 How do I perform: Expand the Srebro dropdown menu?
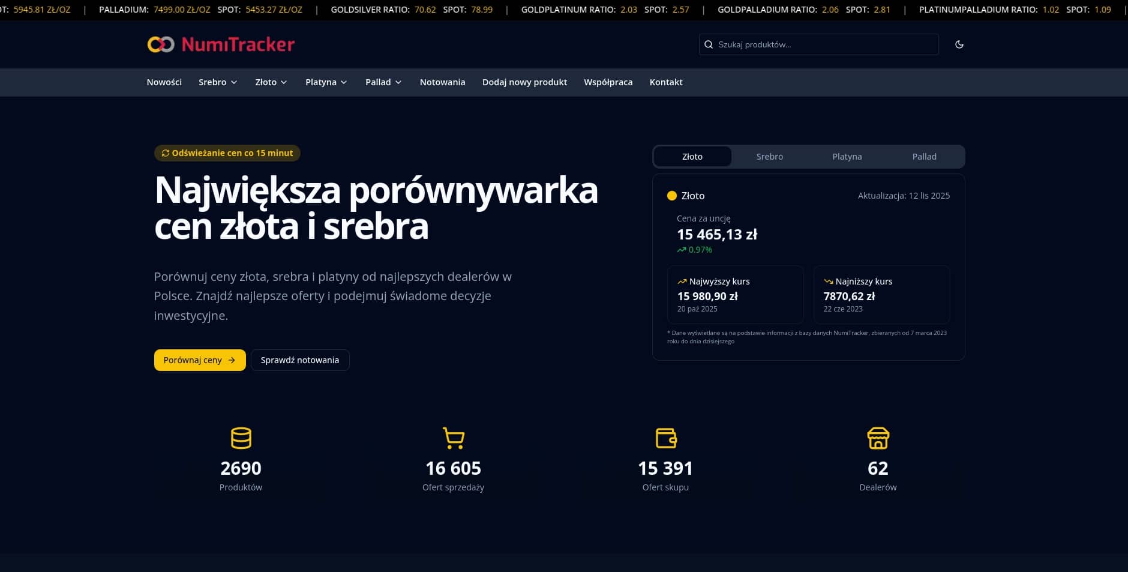click(x=218, y=82)
